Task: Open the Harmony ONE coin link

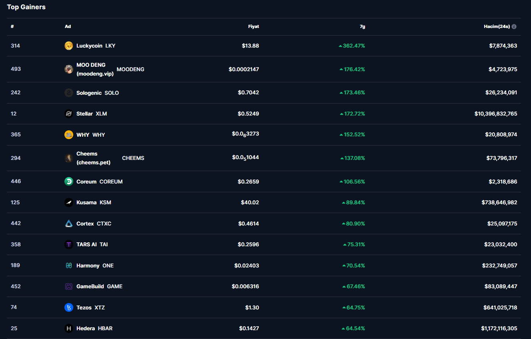Action: click(x=95, y=265)
